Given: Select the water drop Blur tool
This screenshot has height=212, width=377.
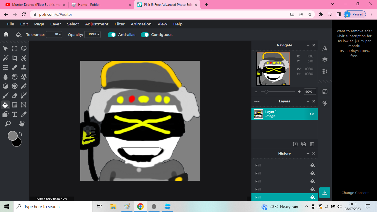Looking at the screenshot, I should 6,77.
